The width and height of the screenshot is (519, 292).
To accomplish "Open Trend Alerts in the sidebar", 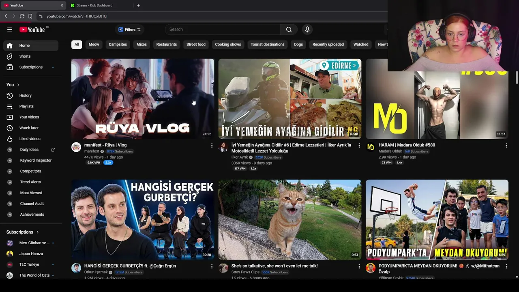I will tap(31, 182).
